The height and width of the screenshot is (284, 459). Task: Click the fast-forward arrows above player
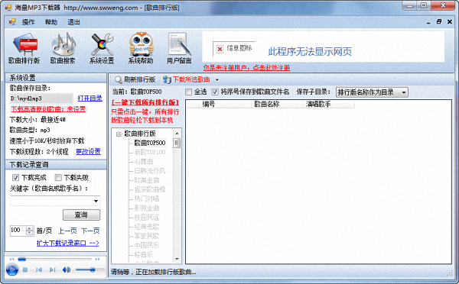[x=97, y=259]
